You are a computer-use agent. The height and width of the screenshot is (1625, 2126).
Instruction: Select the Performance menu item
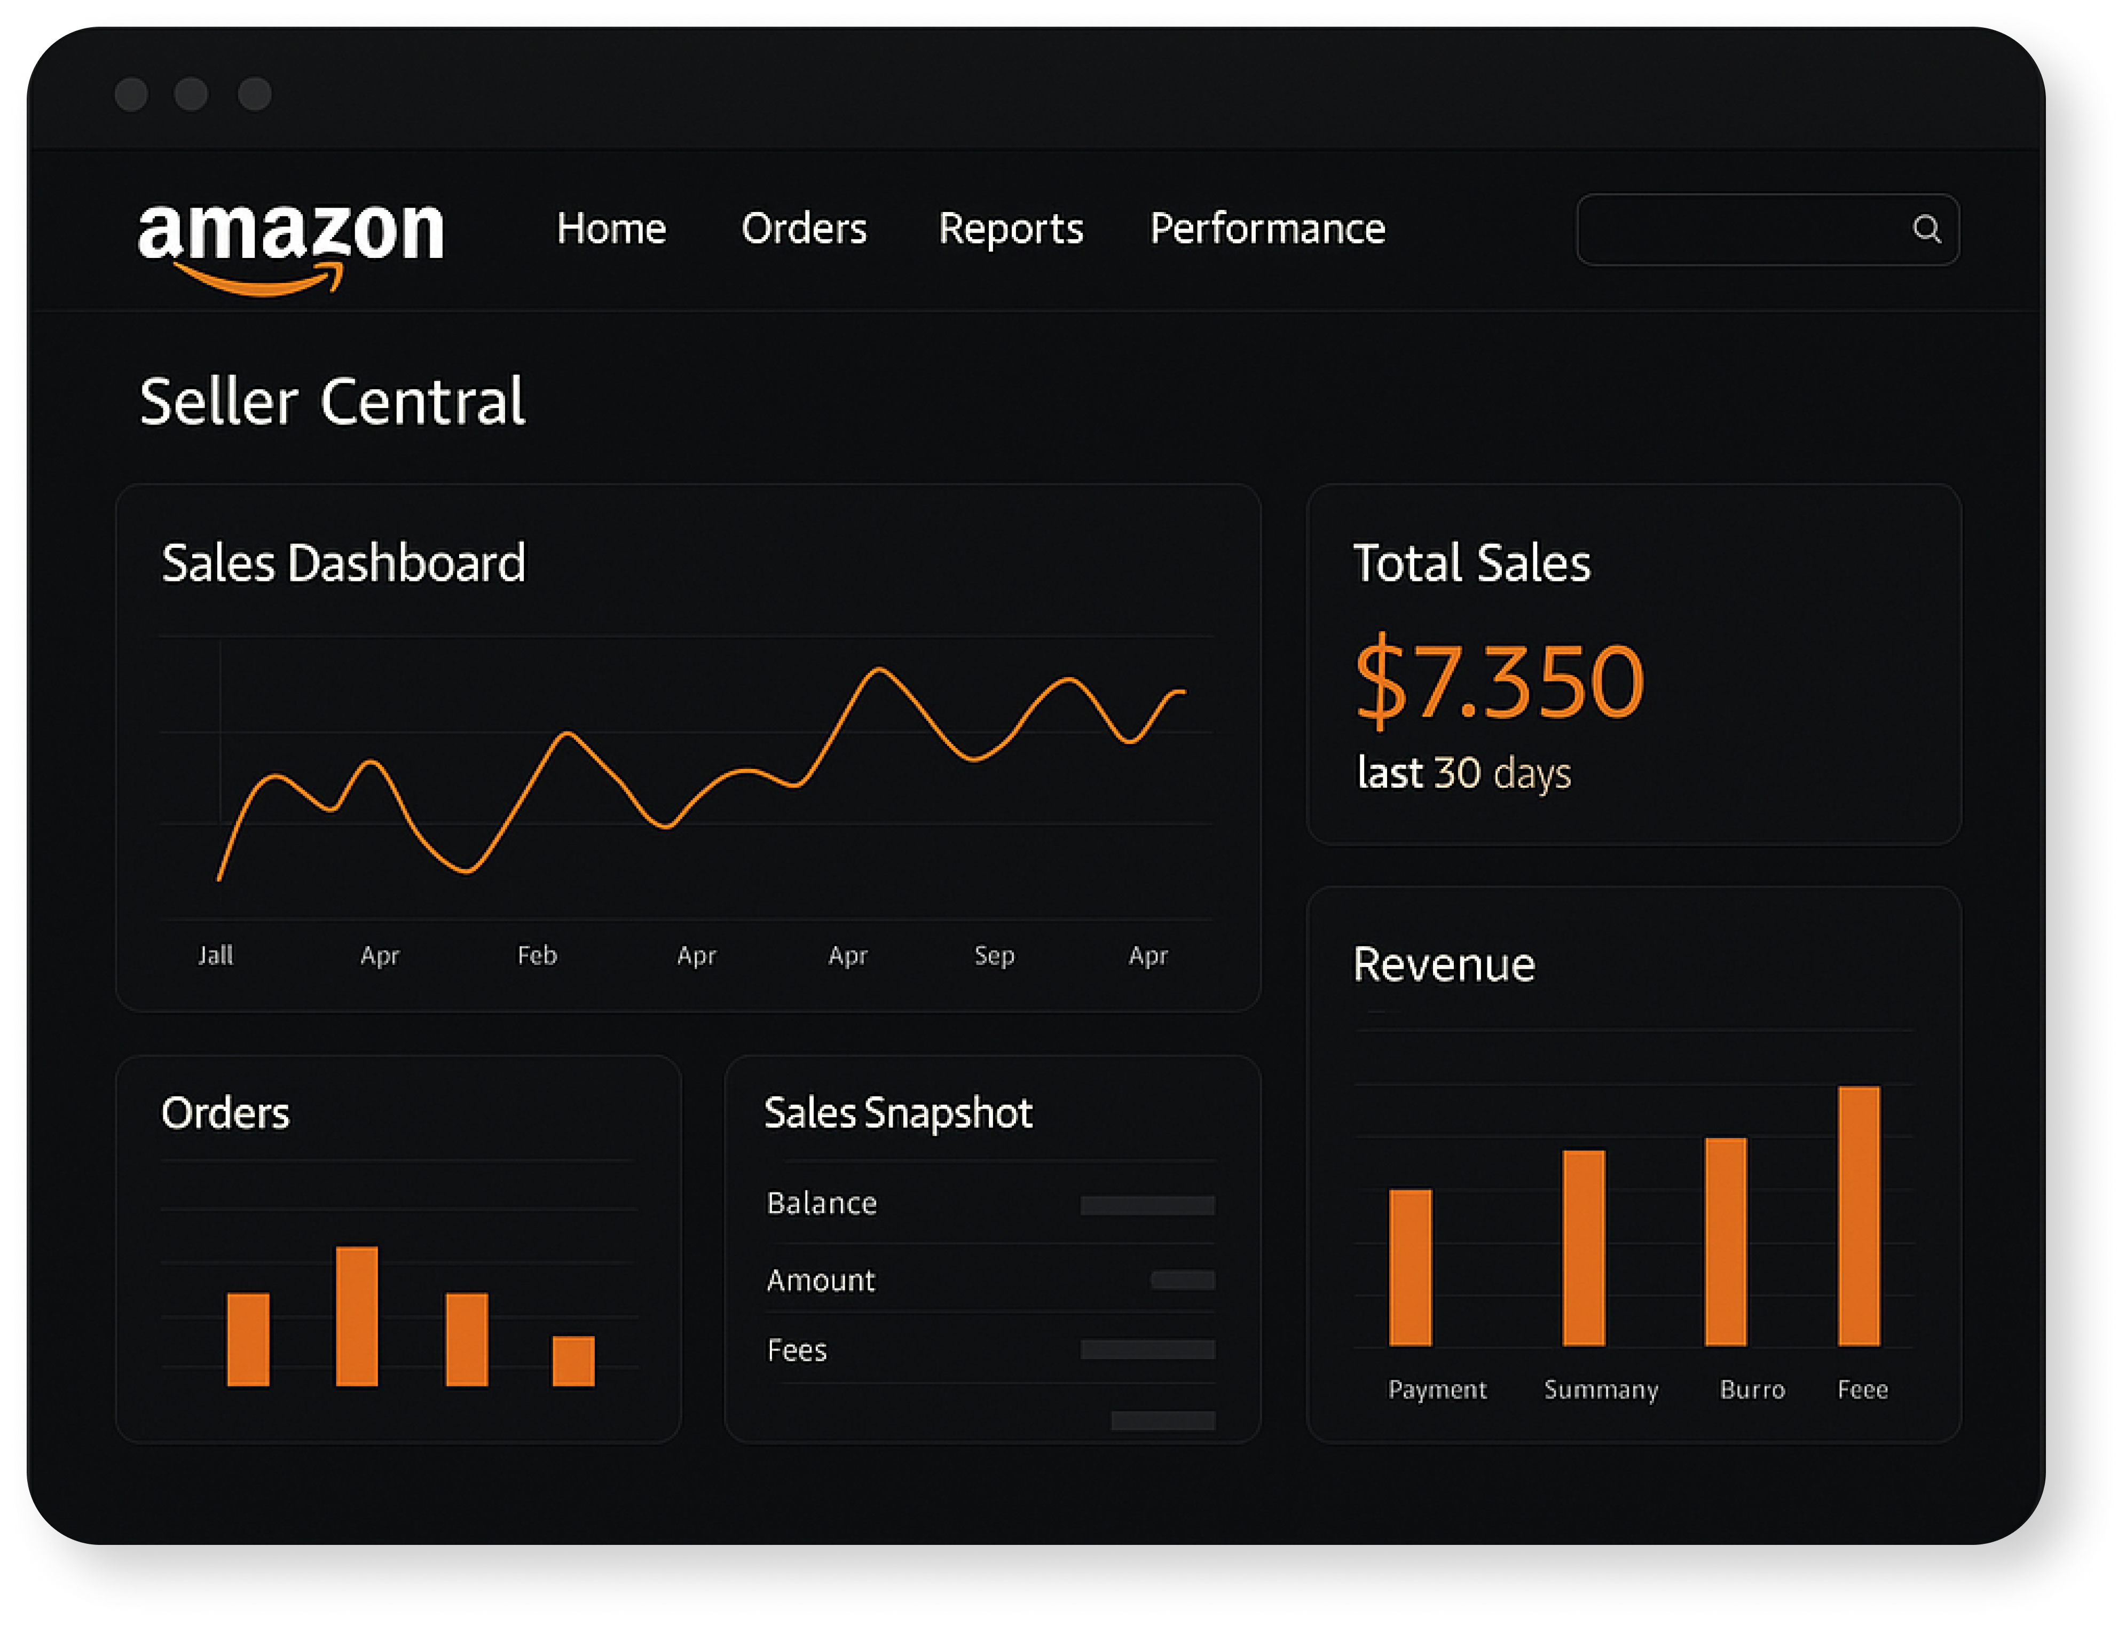1267,229
